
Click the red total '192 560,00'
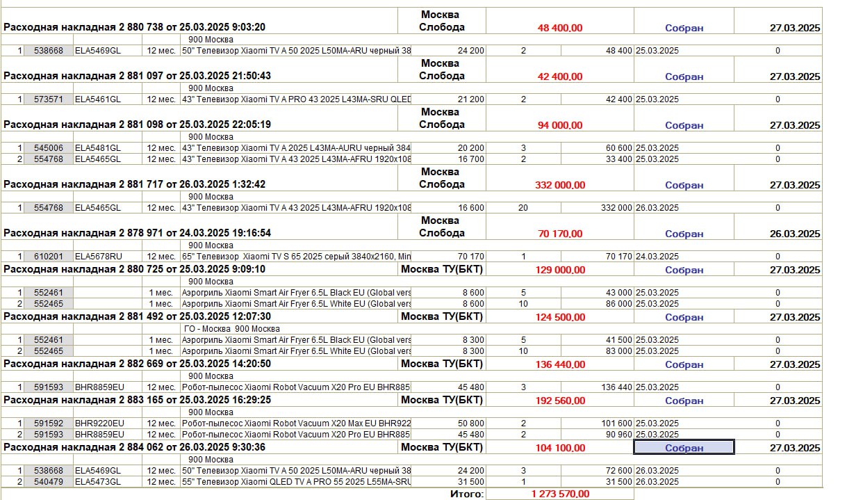pos(560,401)
